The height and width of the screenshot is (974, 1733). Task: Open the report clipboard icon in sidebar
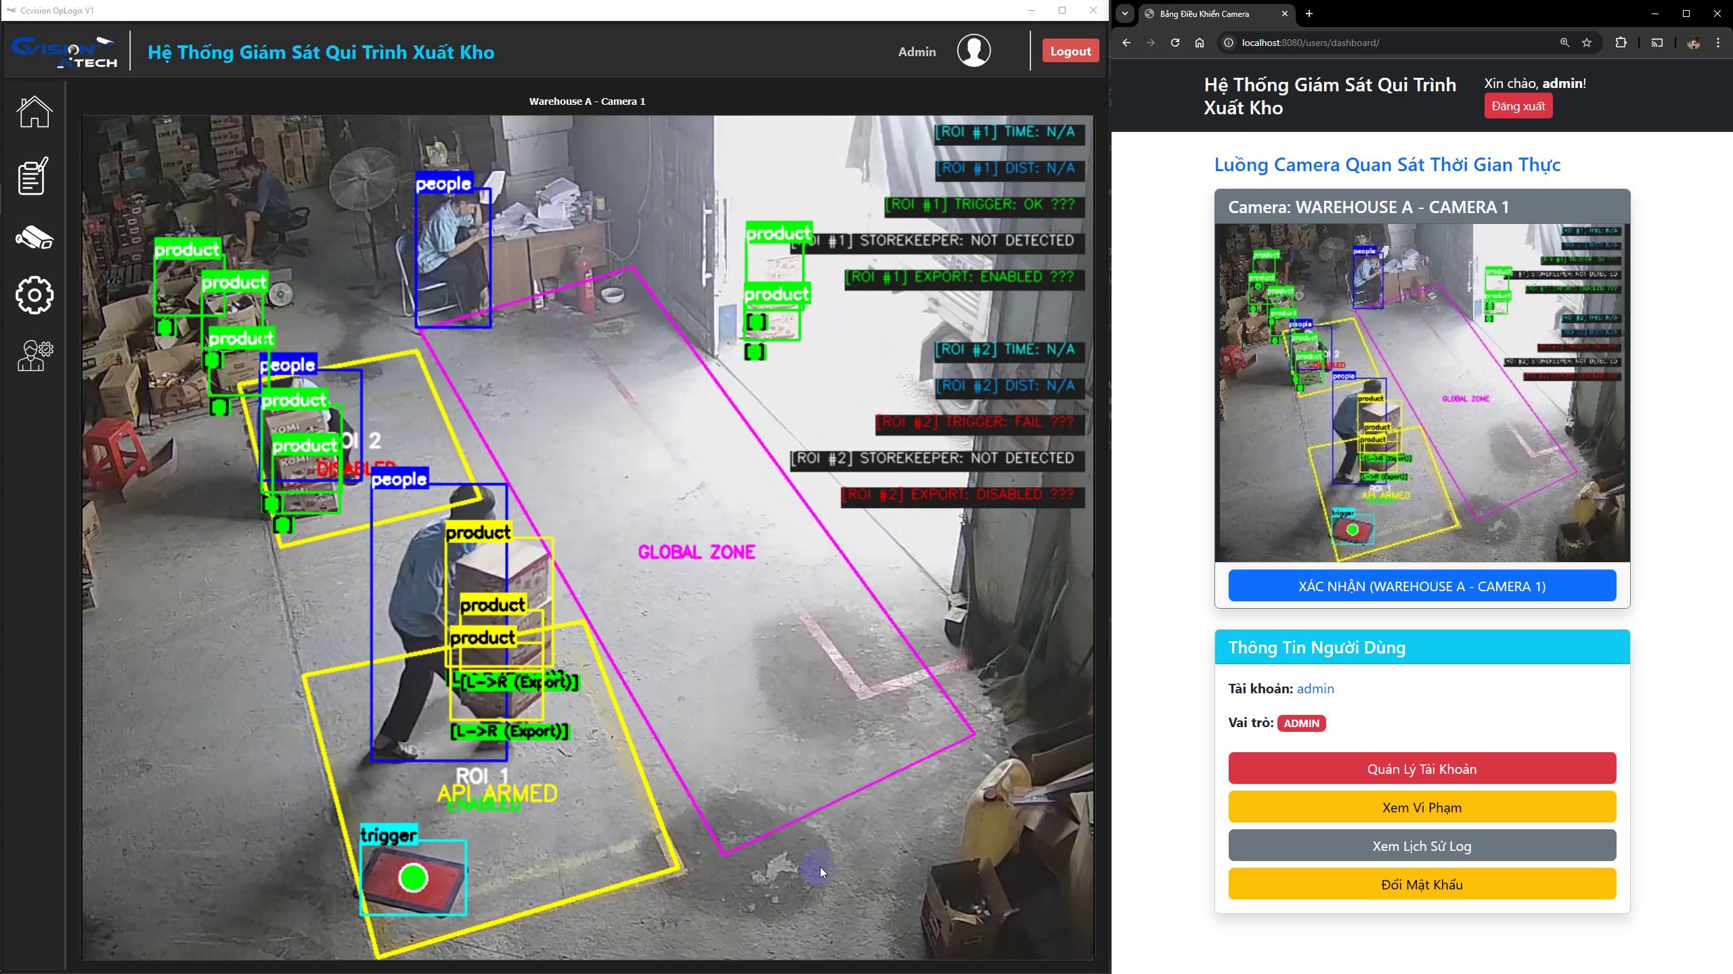click(33, 176)
